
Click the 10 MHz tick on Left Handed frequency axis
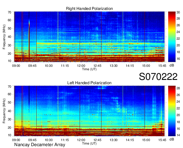[9, 135]
